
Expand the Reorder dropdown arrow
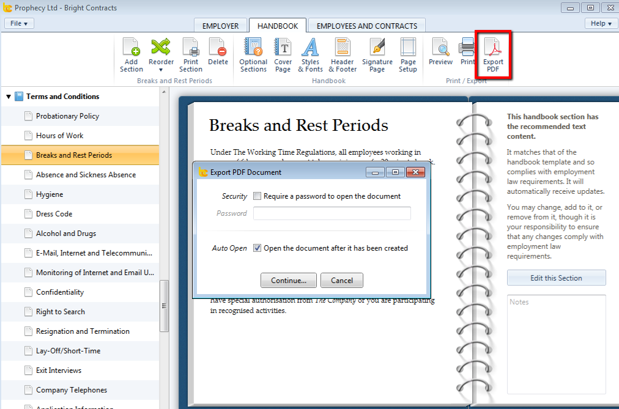(161, 70)
